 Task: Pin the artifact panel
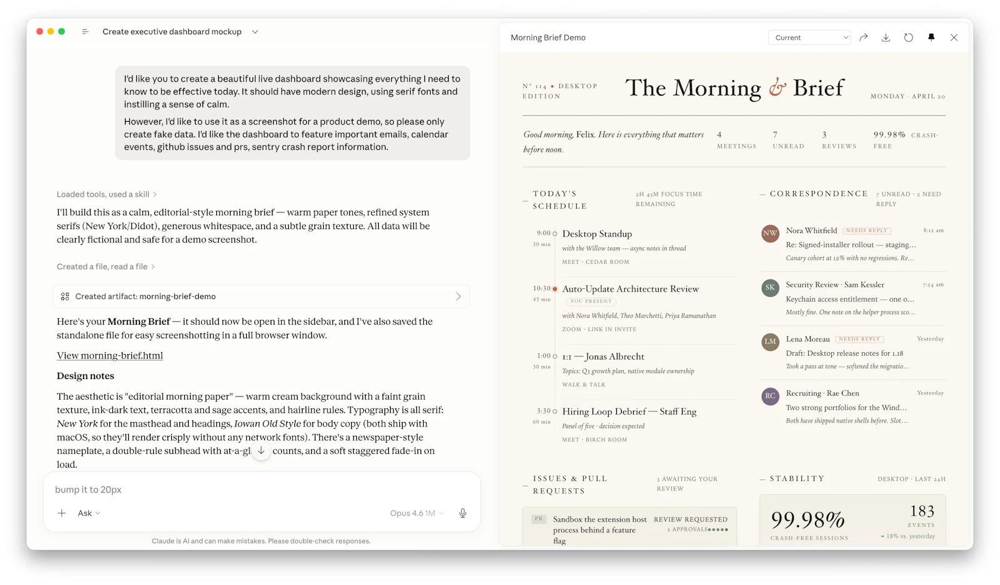[931, 37]
